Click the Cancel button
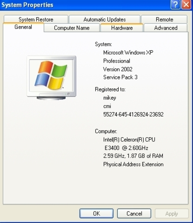The width and height of the screenshot is (193, 223). coord(134,213)
